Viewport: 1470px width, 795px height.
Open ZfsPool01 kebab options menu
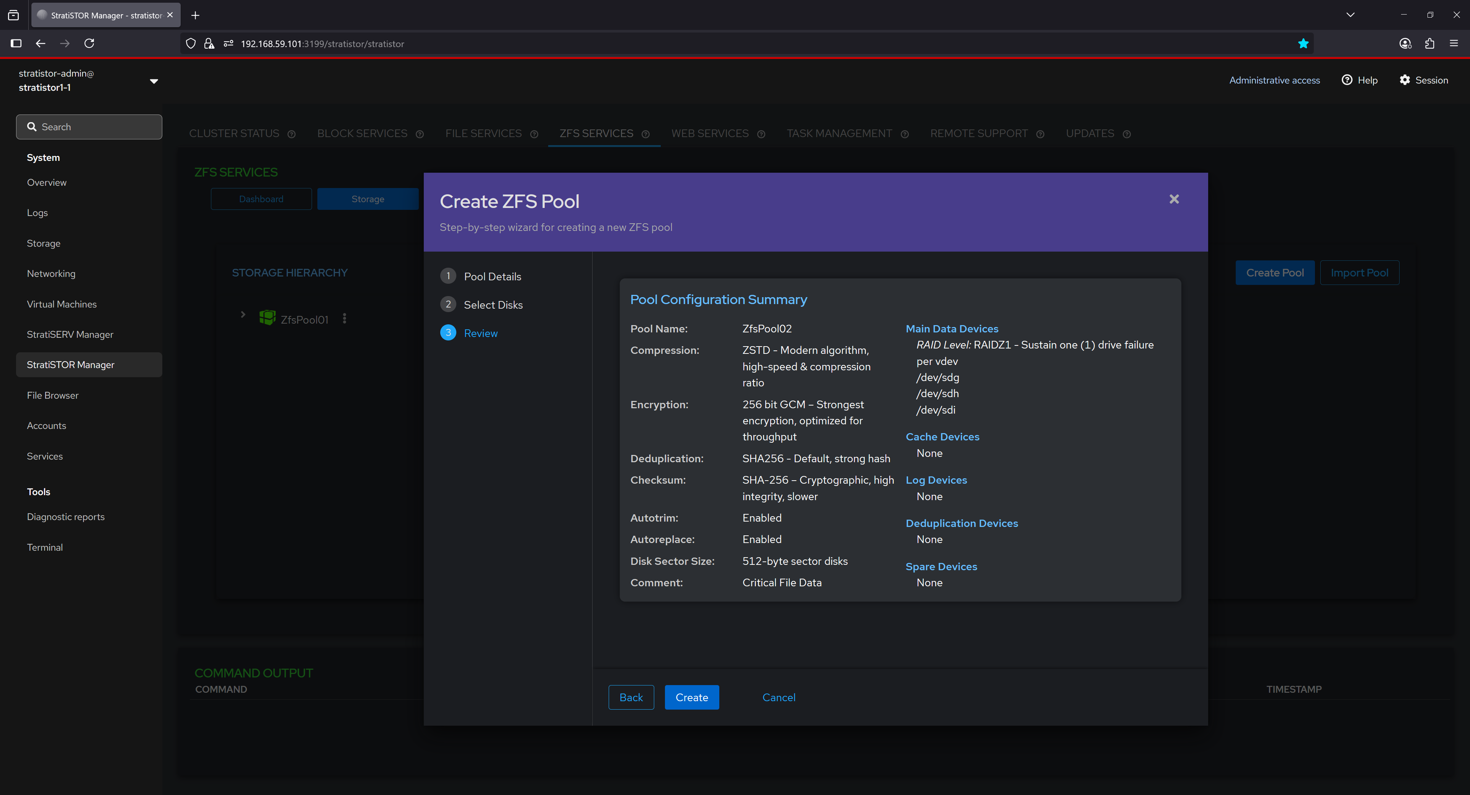click(x=344, y=319)
